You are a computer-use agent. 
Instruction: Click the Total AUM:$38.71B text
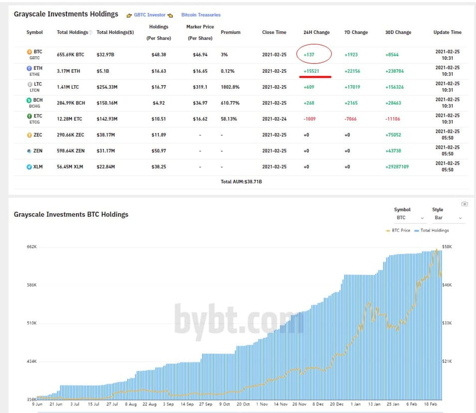point(241,182)
